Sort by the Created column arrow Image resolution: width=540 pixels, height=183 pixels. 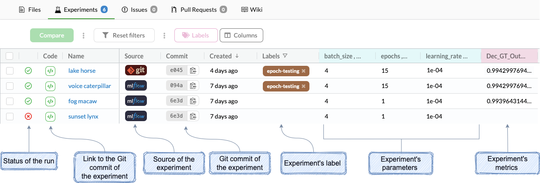point(237,56)
